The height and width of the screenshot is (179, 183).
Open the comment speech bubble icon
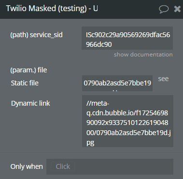pyautogui.click(x=164, y=9)
